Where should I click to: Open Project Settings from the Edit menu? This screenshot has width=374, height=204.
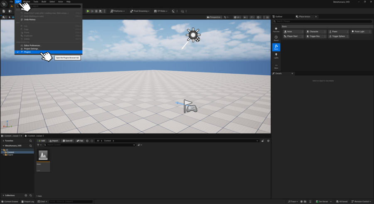coord(31,49)
